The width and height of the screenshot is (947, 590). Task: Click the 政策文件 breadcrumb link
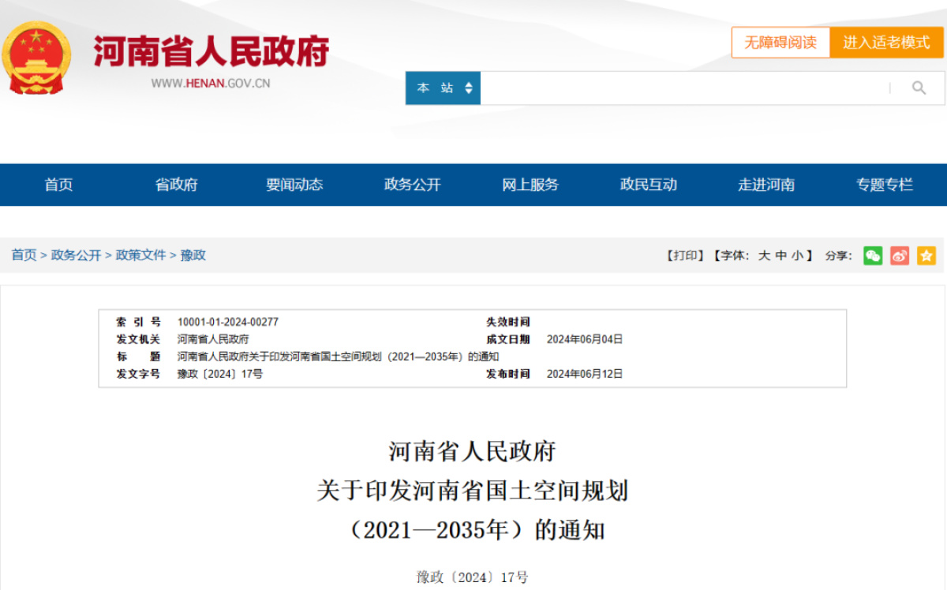[141, 256]
